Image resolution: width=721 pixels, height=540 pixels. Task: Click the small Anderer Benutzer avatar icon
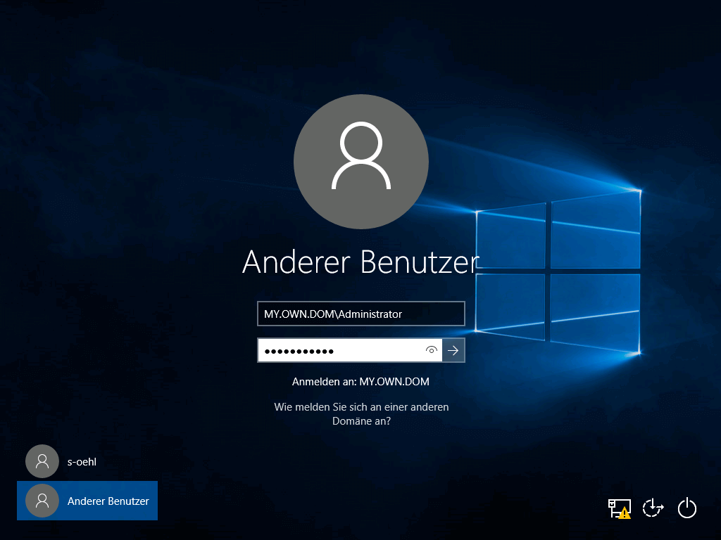tap(42, 501)
